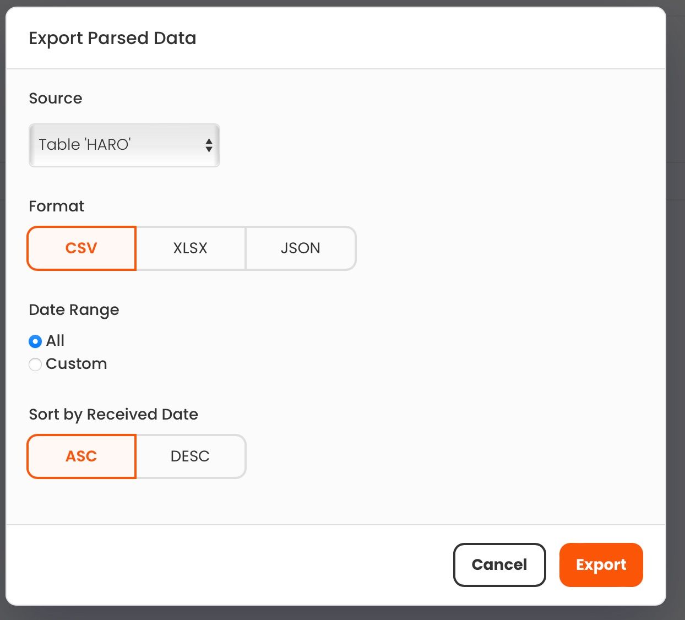685x620 pixels.
Task: Switch export format to XLSX
Action: [x=191, y=248]
